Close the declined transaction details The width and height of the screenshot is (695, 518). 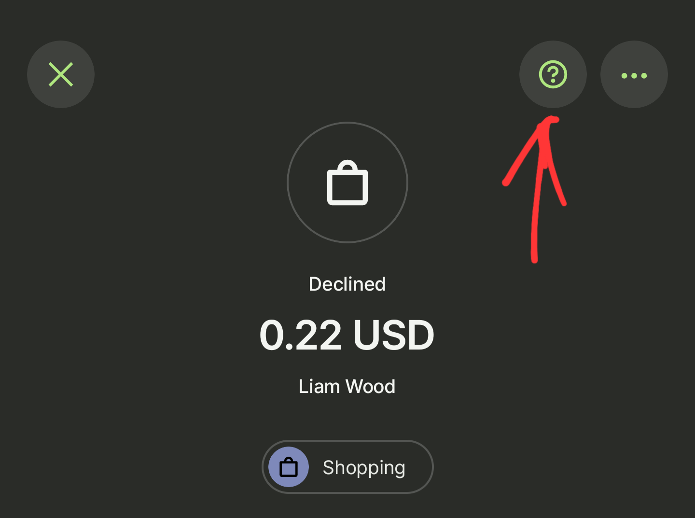[x=61, y=74]
